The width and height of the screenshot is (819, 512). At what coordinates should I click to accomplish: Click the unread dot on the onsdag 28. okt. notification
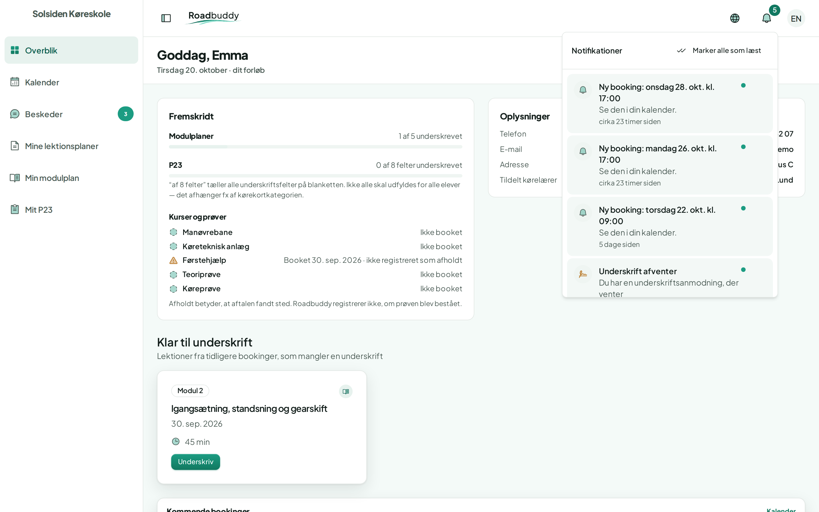(x=743, y=85)
